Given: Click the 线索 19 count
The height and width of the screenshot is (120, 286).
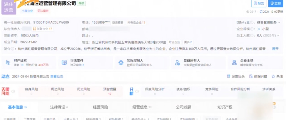Looking at the screenshot, I should point(19,65).
